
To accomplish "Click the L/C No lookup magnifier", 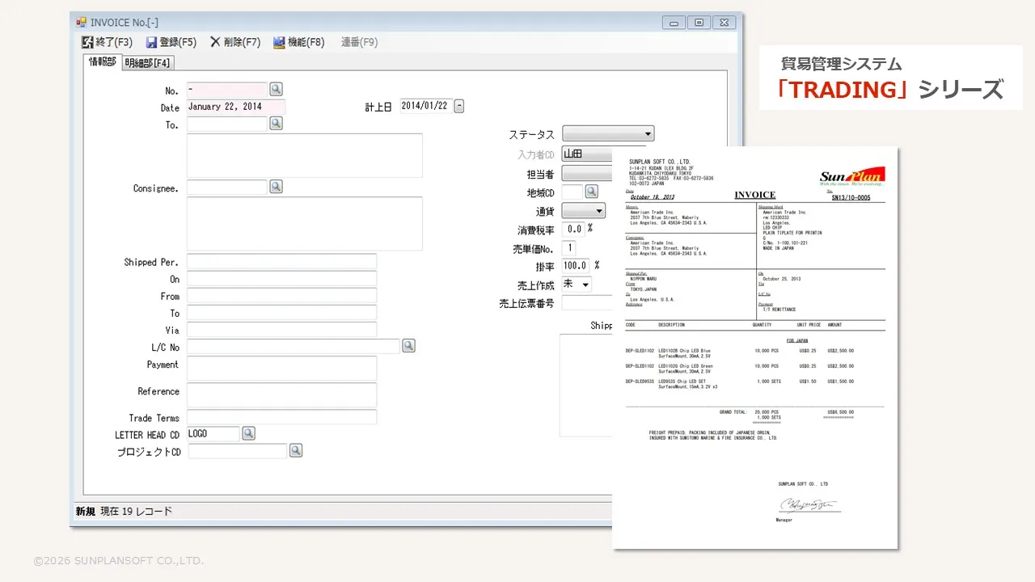I will (x=408, y=345).
